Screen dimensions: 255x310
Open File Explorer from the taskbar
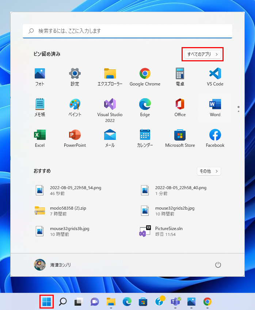click(x=111, y=302)
